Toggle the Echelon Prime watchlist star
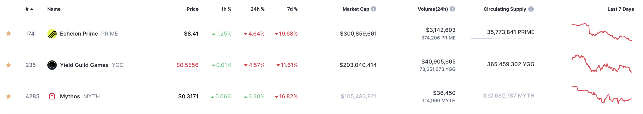 coord(9,33)
